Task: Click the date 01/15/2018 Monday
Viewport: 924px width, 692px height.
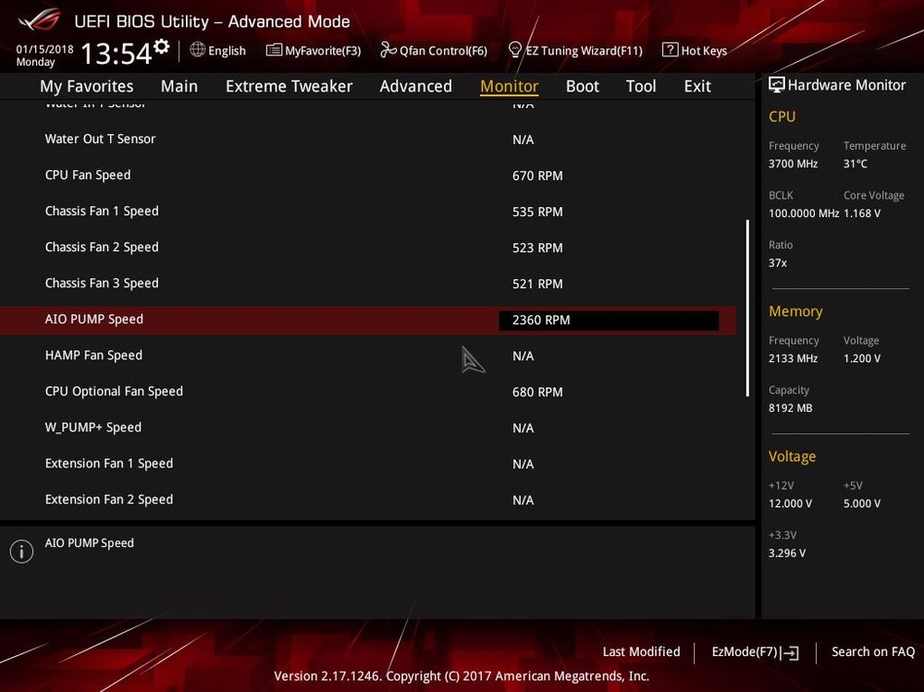Action: click(x=44, y=55)
